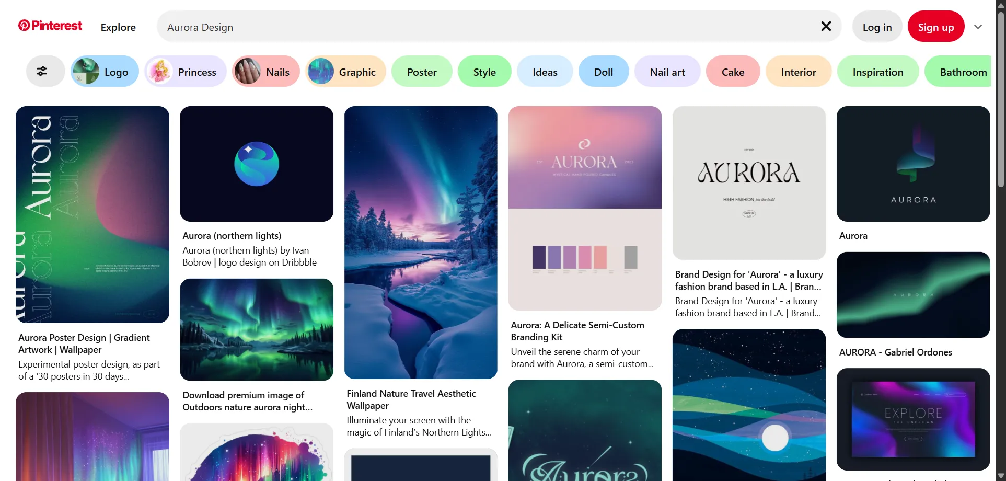Click the page vertical scrollbar thumb
The width and height of the screenshot is (1006, 481).
(x=1001, y=99)
